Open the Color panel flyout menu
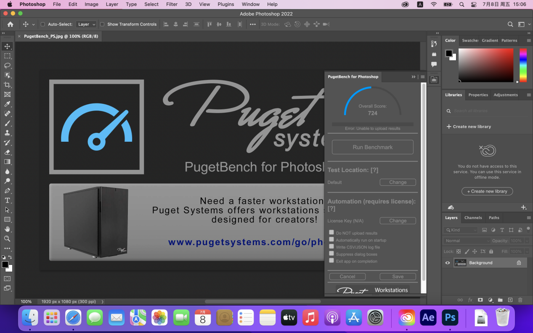 pos(529,40)
